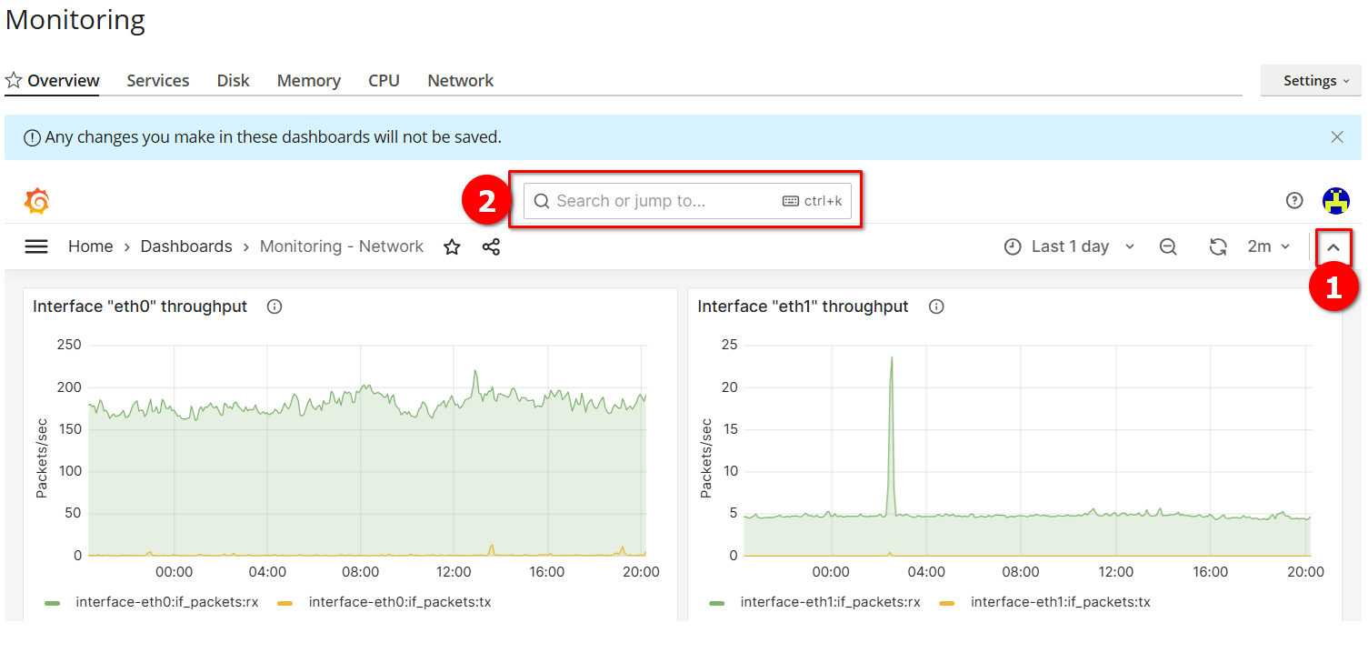Go to Dashboards in the breadcrumb
1368x663 pixels.
(x=186, y=246)
